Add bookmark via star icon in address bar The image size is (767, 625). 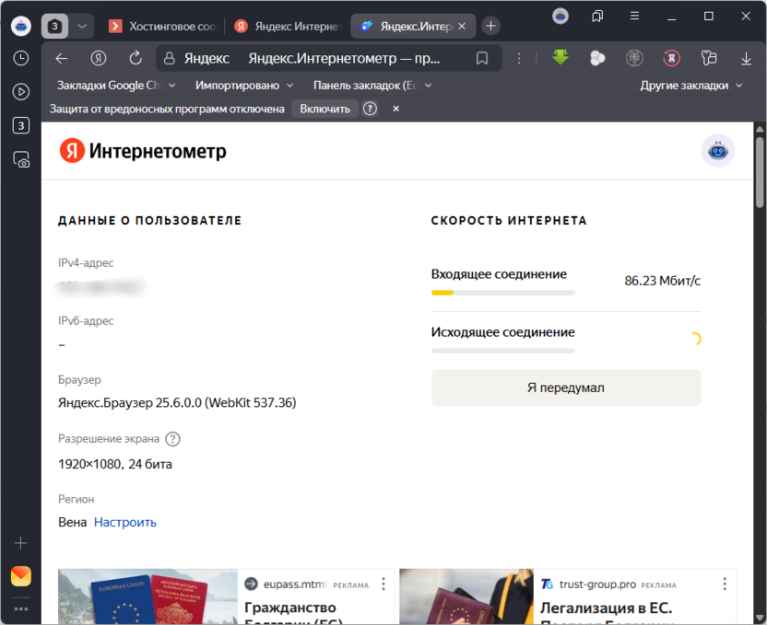click(480, 57)
